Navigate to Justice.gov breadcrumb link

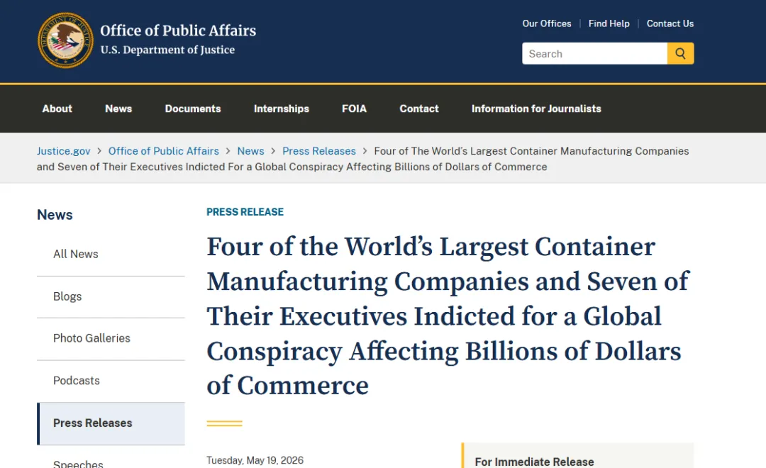point(64,151)
